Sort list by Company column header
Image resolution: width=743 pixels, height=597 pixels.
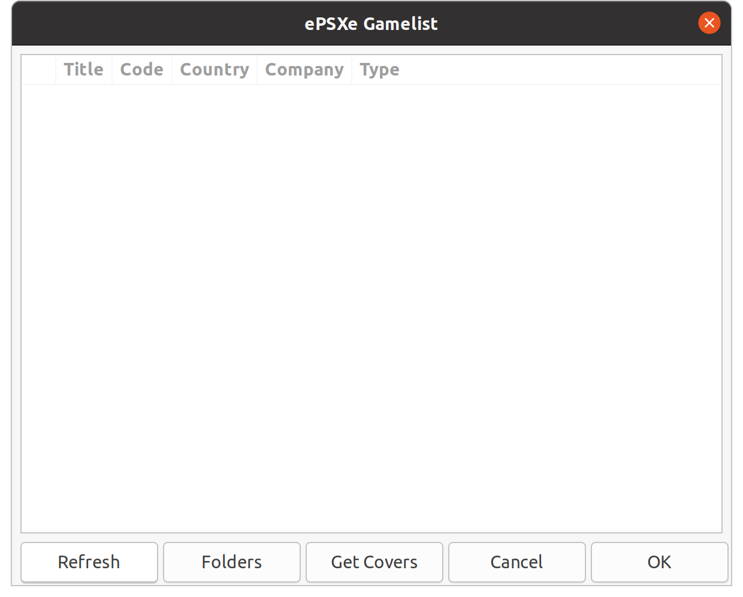[304, 70]
